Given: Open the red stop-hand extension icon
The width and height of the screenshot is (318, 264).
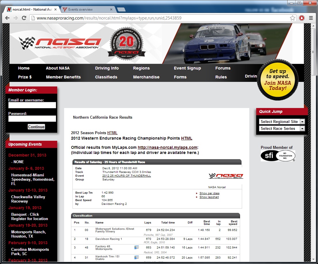Looking at the screenshot, I should pos(302,18).
